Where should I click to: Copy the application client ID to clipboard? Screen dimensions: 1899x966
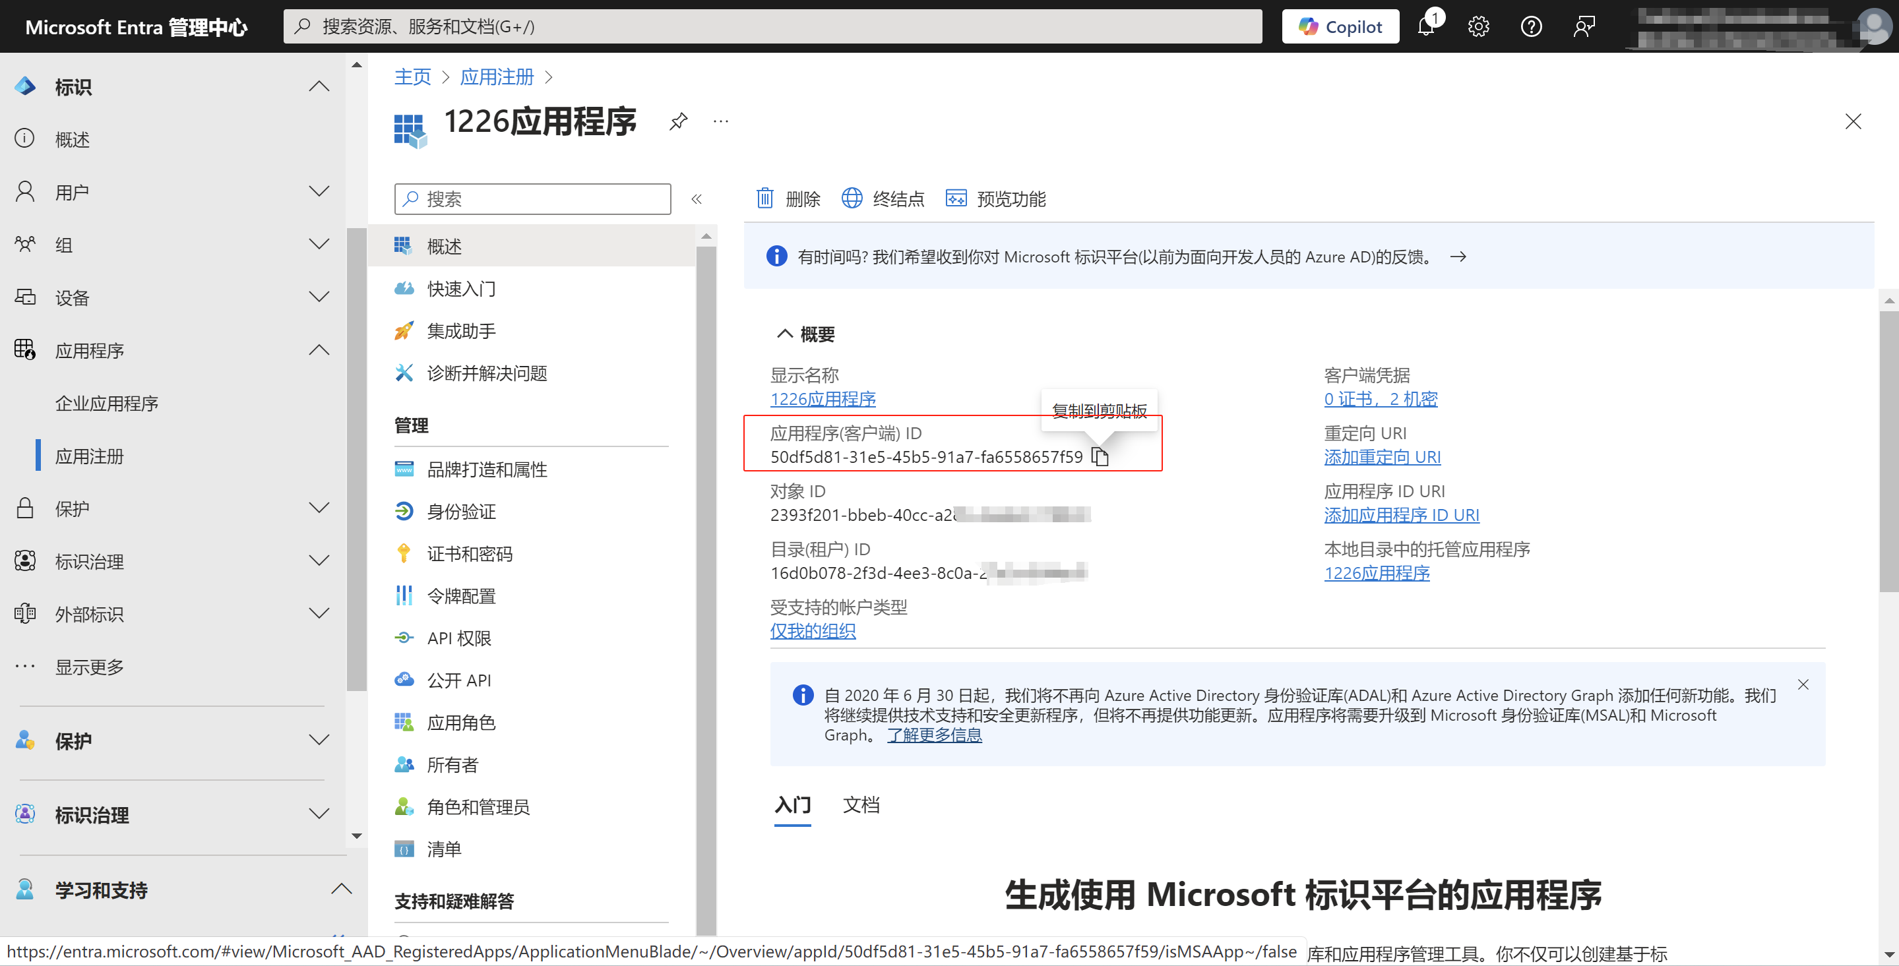pos(1100,457)
